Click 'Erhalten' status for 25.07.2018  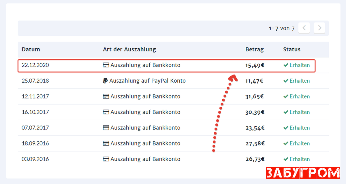(x=300, y=81)
